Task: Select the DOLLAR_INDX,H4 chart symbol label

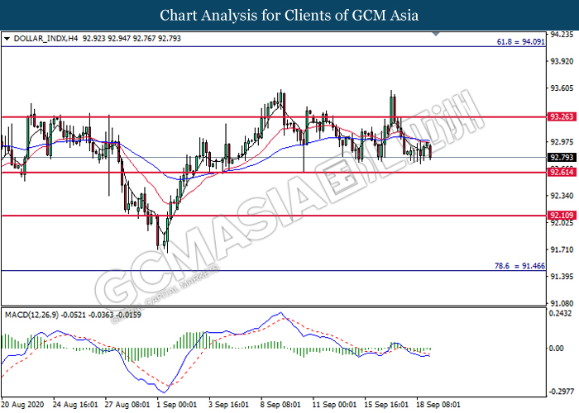Action: [41, 38]
